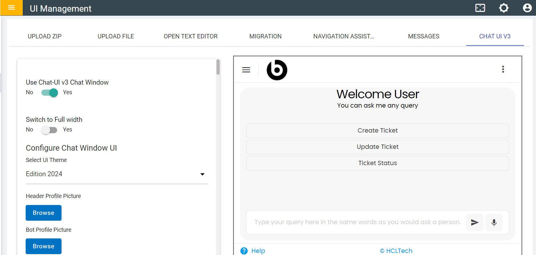Click the settings panel vertical scrollbar
This screenshot has width=536, height=255.
pyautogui.click(x=218, y=67)
